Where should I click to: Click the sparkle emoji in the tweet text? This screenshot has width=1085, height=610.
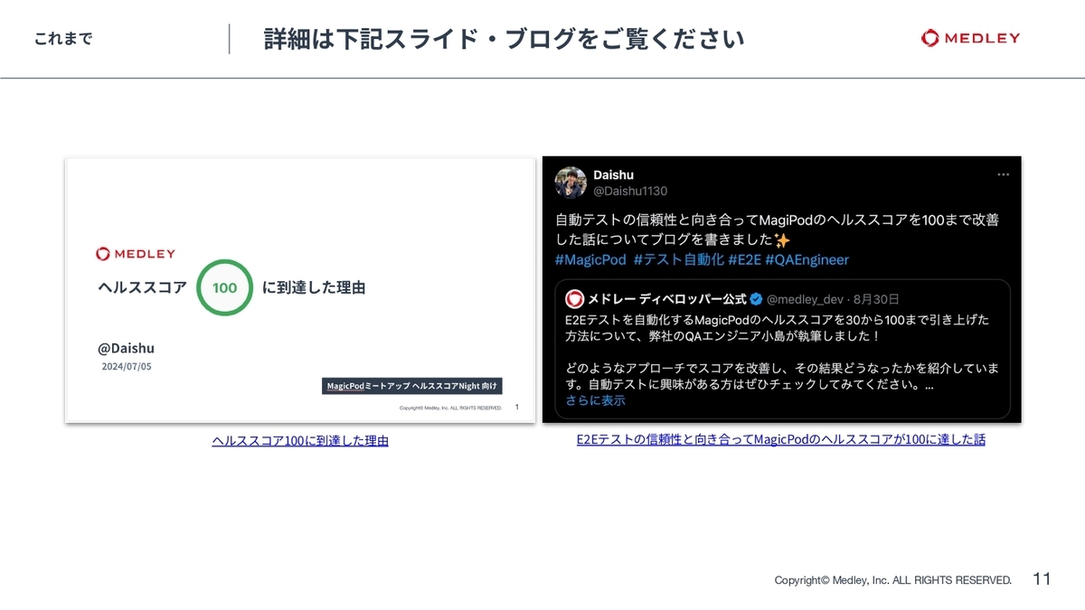(783, 239)
